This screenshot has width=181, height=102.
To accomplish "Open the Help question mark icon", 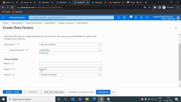I will coord(141,18).
